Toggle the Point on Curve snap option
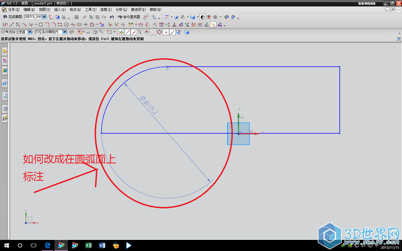The height and width of the screenshot is (251, 402). 172,32
